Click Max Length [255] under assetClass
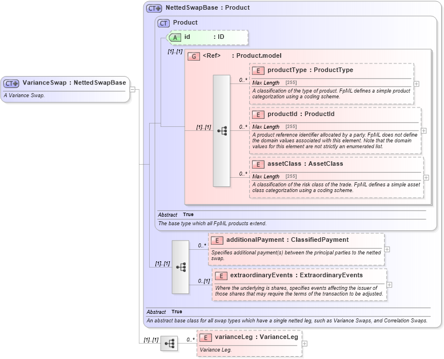 [x=274, y=177]
